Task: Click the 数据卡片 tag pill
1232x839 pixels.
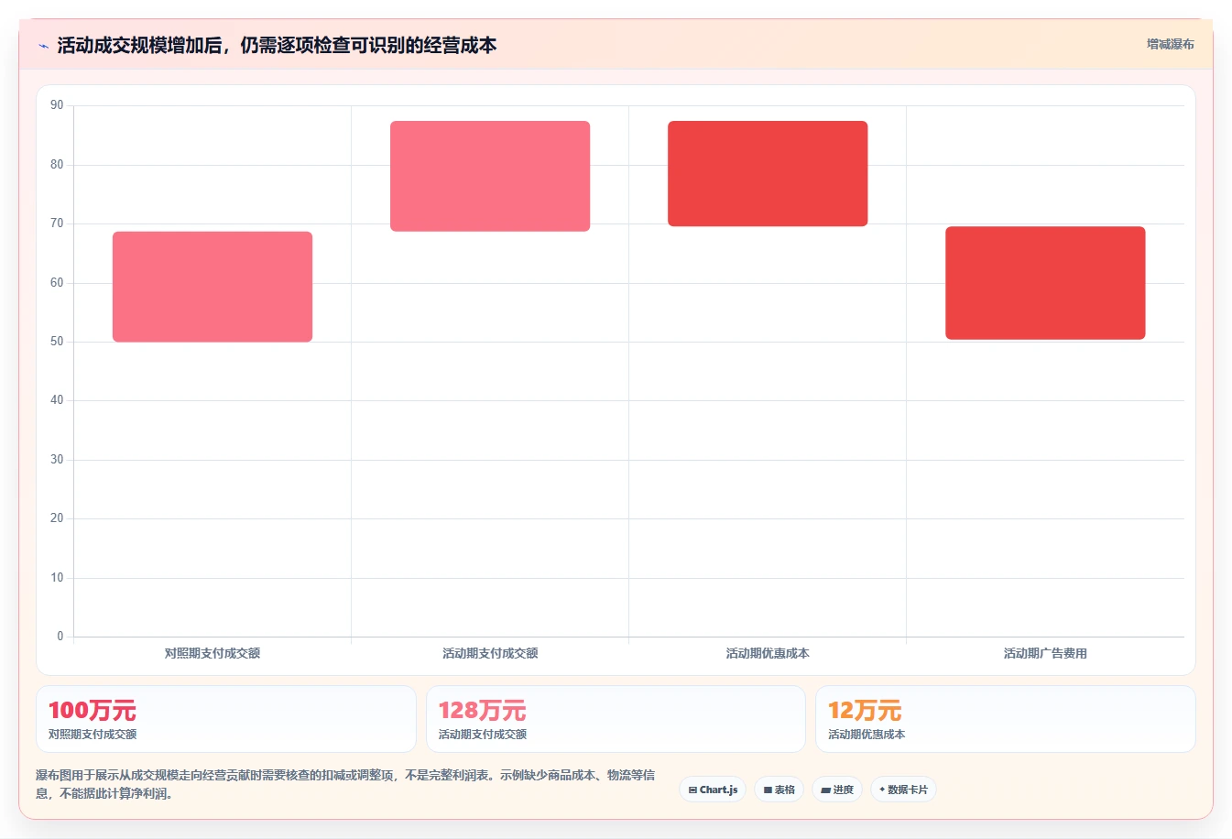Action: click(x=903, y=790)
